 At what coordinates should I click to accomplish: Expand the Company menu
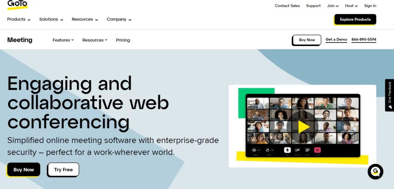pyautogui.click(x=119, y=19)
